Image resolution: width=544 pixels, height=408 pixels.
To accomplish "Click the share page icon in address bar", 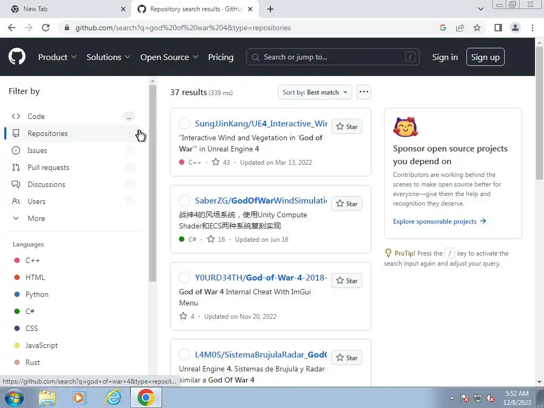I will tap(460, 28).
